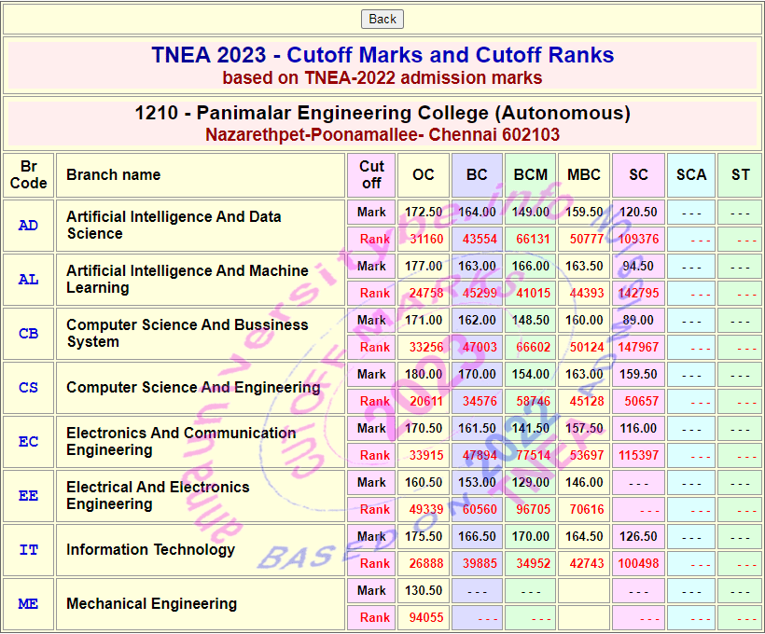Image resolution: width=765 pixels, height=634 pixels.
Task: Click the OC column header
Action: (x=424, y=175)
